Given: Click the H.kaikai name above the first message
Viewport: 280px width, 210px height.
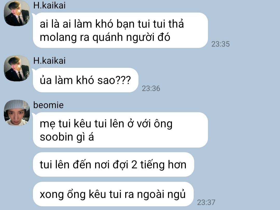Looking at the screenshot, I should coord(49,5).
